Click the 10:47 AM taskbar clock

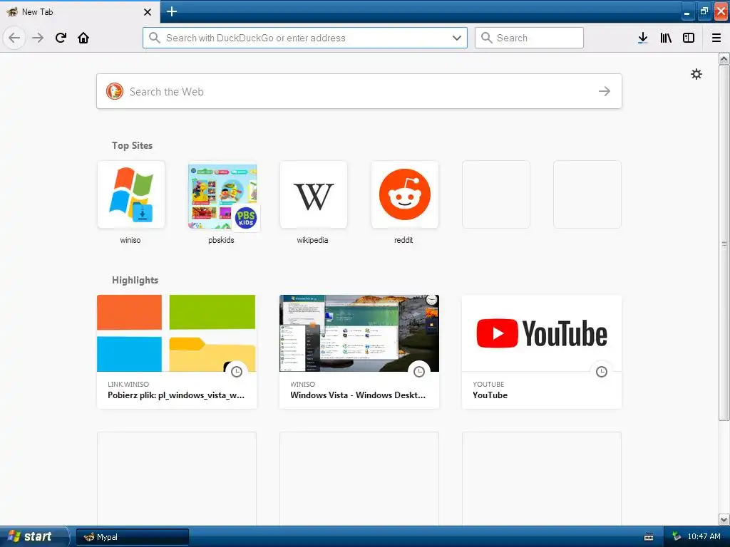pos(704,536)
